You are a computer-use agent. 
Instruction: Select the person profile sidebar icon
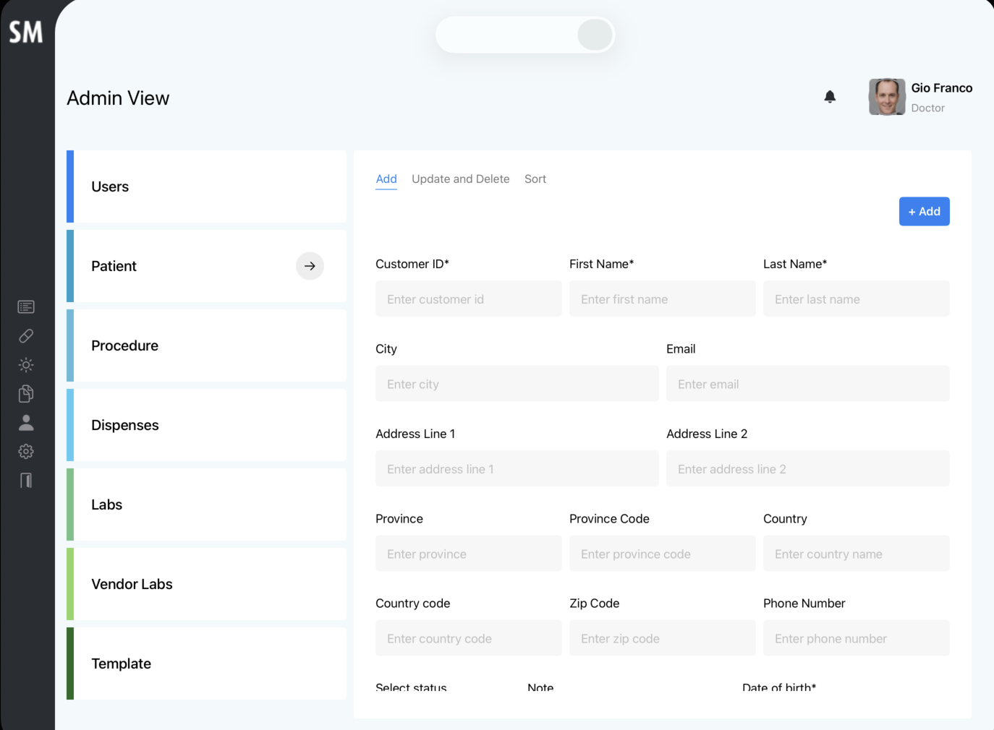[x=26, y=423]
